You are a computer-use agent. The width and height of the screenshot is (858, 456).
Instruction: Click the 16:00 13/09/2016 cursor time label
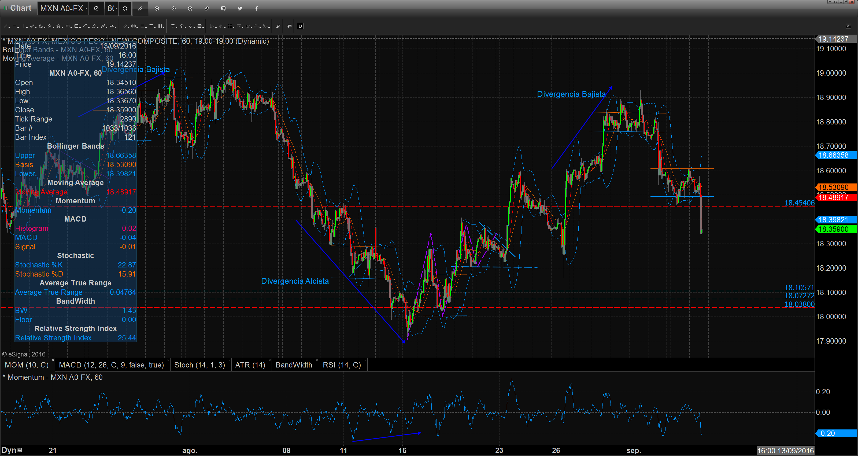[785, 451]
